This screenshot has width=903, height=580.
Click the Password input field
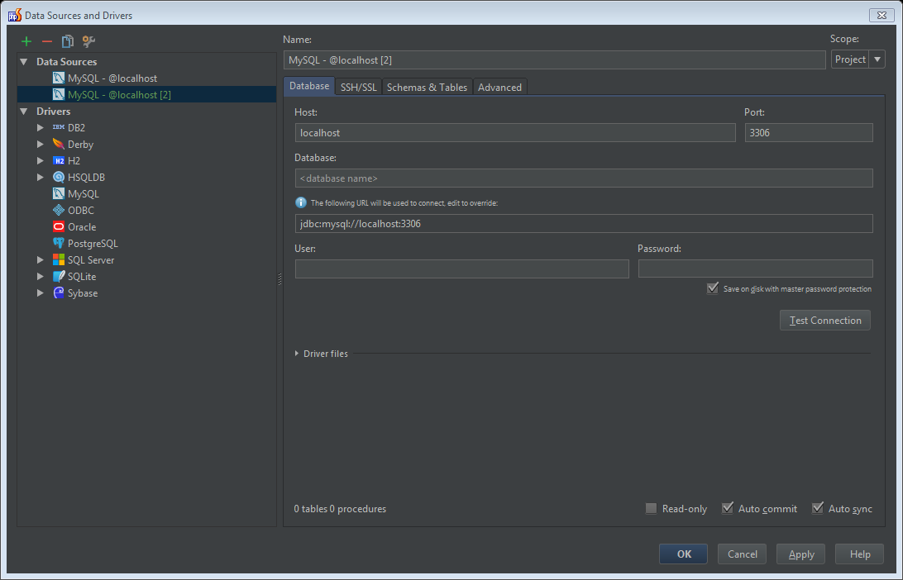tap(756, 269)
